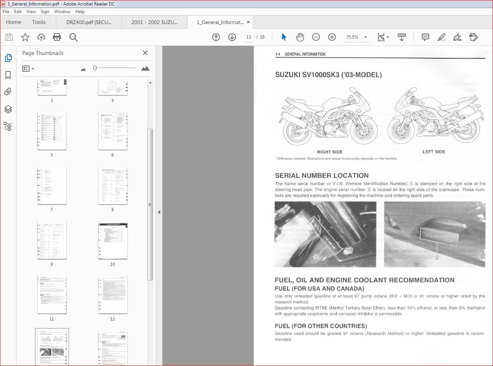Show the Page Thumbnails panel icon
Viewport: 493px width, 366px height.
(8, 58)
